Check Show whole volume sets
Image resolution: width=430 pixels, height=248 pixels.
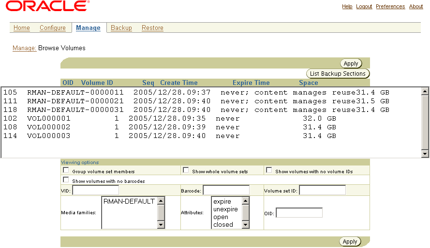(186, 170)
